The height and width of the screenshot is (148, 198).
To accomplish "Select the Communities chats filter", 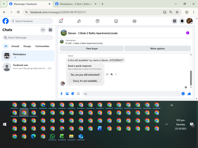I will [x=42, y=46].
